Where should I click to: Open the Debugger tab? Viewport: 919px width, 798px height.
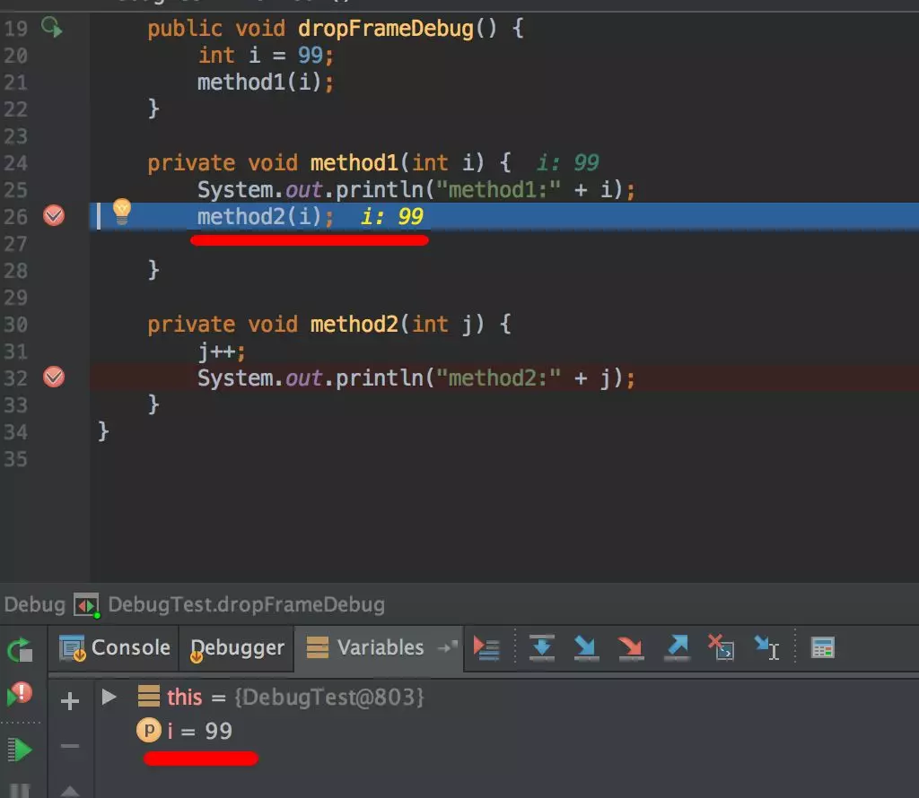click(x=236, y=647)
